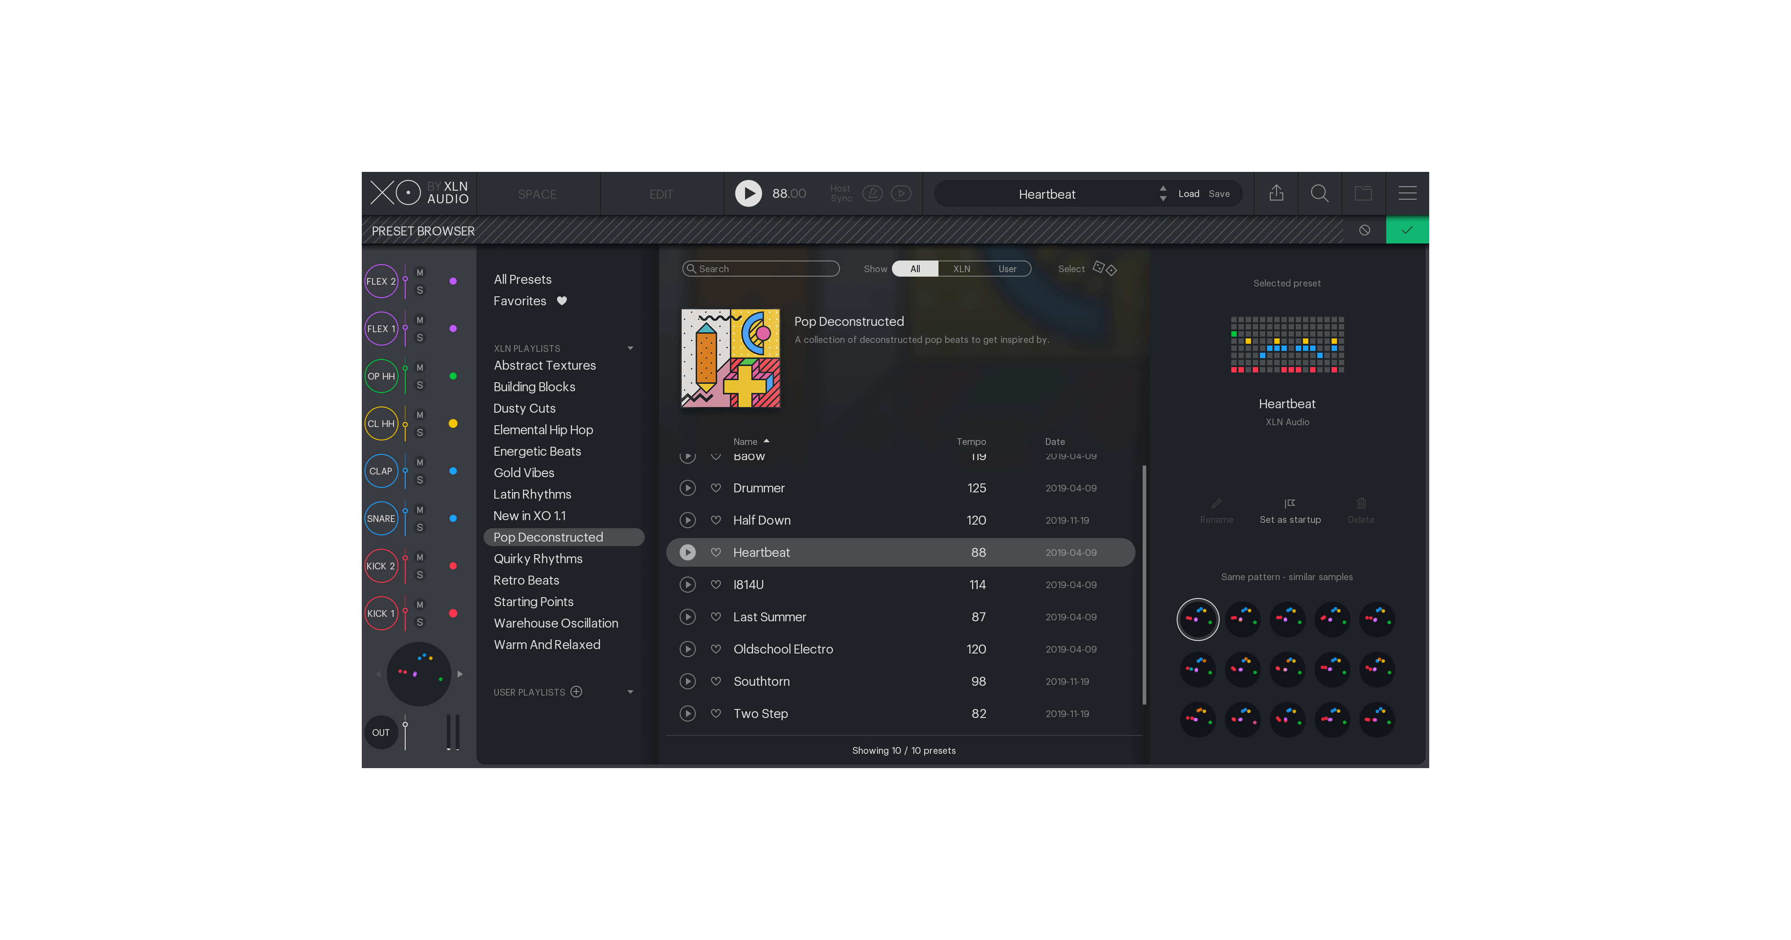Step to the next preset with the arrows beside Heartbeat
The image size is (1791, 940).
click(x=1162, y=199)
